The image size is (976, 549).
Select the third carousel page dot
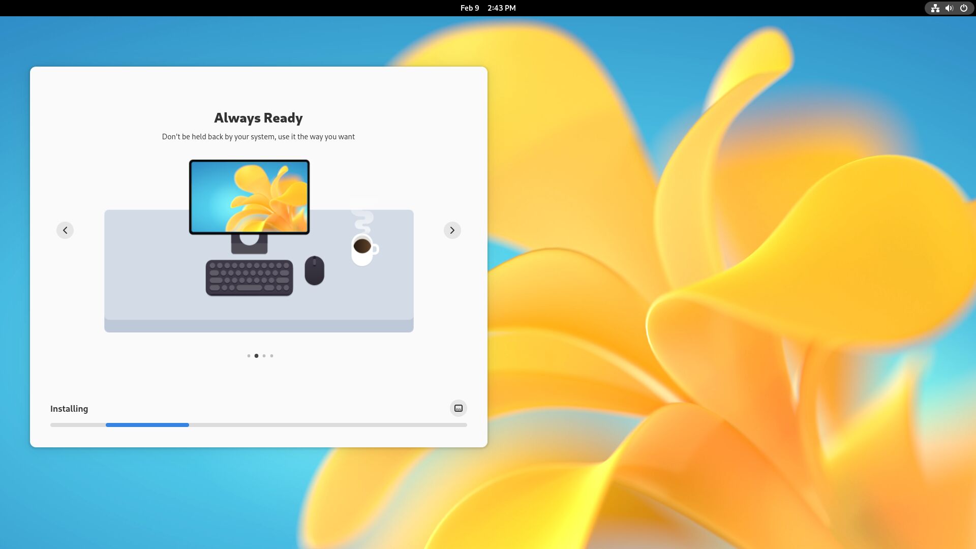(x=264, y=356)
